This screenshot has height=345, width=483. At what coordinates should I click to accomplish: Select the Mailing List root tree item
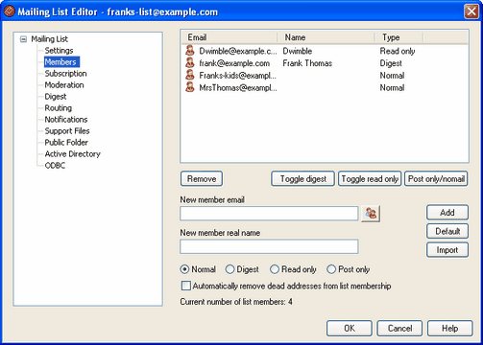coord(49,39)
